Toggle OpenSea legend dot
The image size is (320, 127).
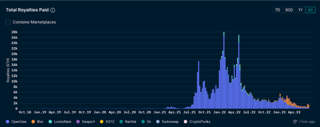pos(7,121)
